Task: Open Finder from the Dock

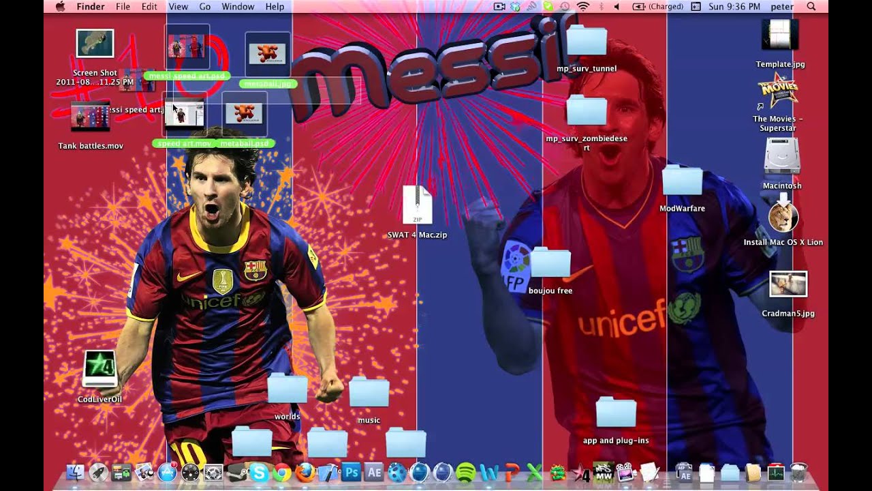Action: pyautogui.click(x=76, y=473)
